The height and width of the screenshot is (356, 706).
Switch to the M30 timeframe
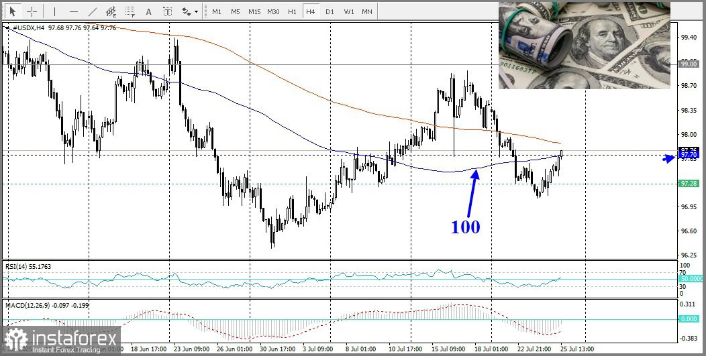(x=273, y=11)
